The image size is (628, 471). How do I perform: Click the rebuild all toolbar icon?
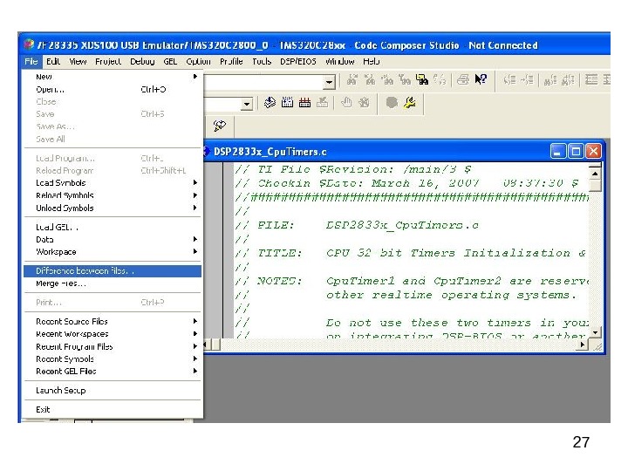[304, 103]
